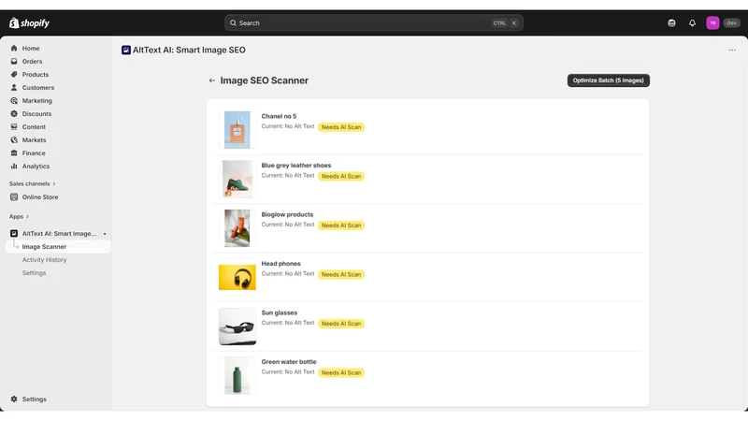Viewport: 748px width, 421px height.
Task: Click the Image SEO Scanner heading
Action: coord(265,80)
